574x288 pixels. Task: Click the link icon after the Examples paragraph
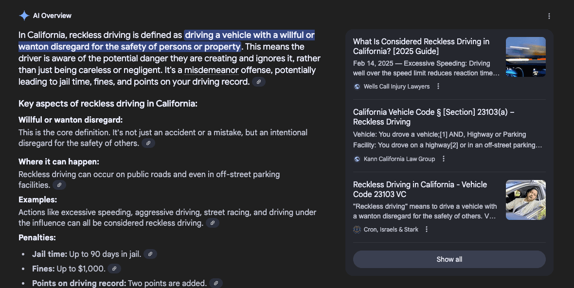pyautogui.click(x=213, y=223)
